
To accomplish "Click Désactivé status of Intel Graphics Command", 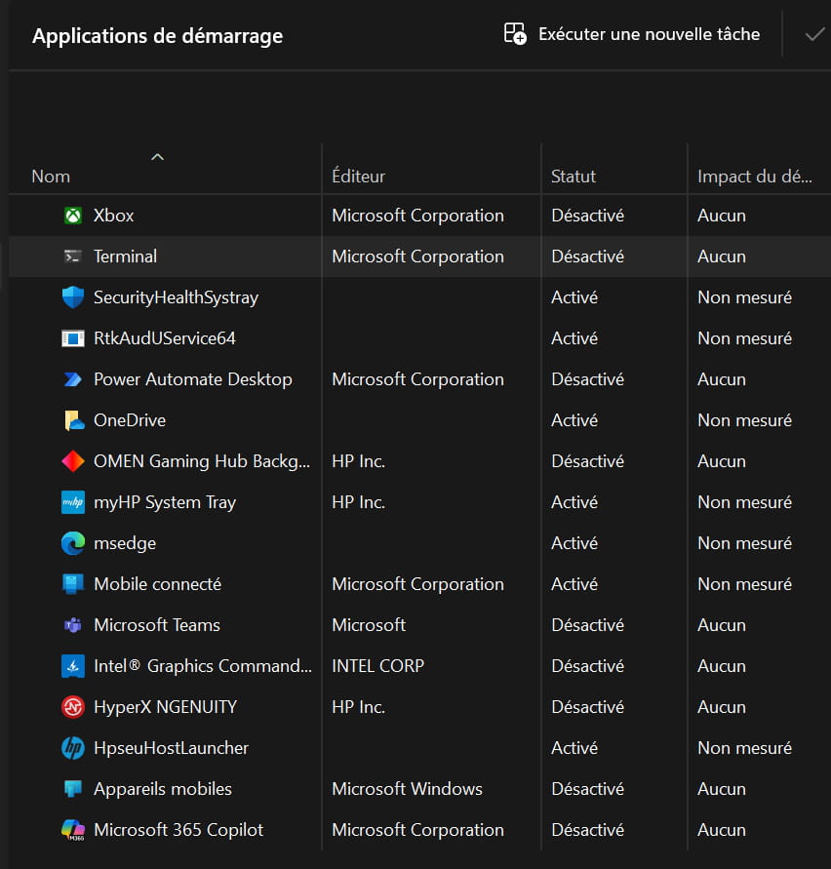I will [587, 666].
